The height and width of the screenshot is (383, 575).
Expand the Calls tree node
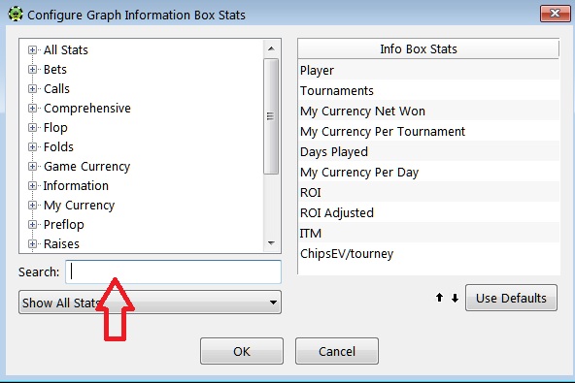(32, 88)
